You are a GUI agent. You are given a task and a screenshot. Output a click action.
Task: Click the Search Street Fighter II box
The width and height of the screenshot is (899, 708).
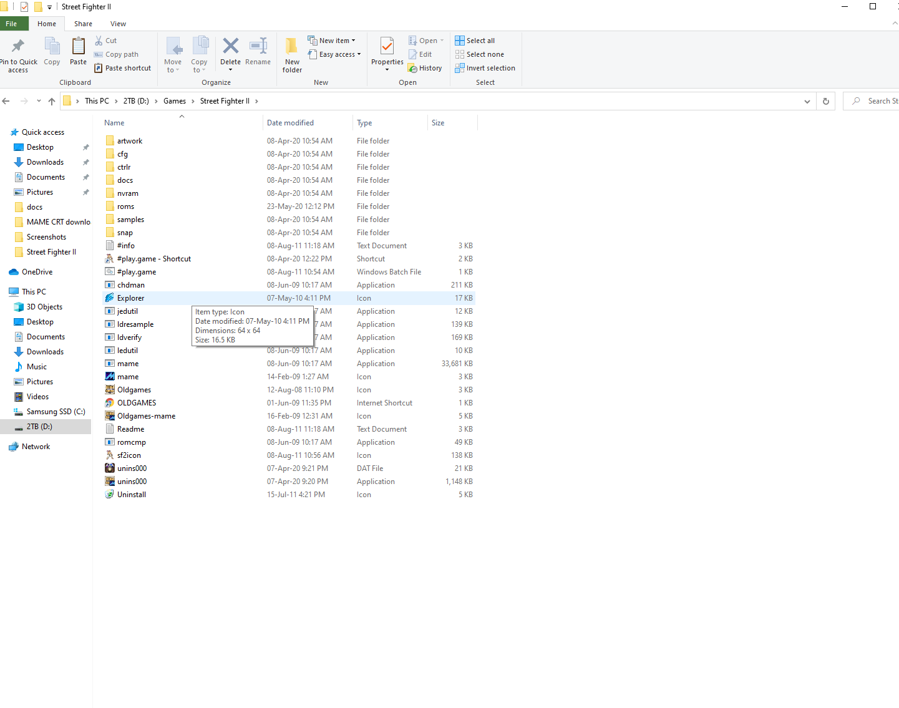[x=872, y=101]
